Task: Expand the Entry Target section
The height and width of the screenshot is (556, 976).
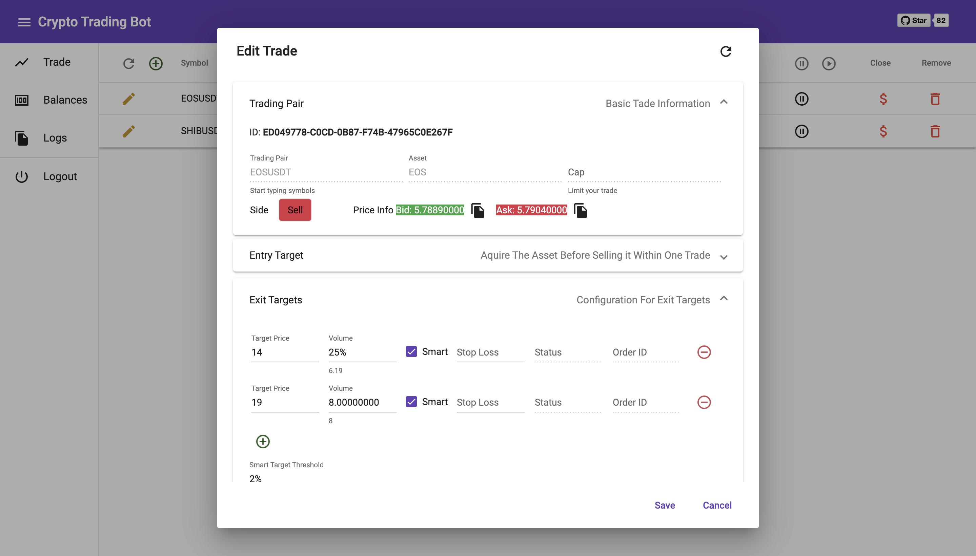Action: [x=724, y=257]
